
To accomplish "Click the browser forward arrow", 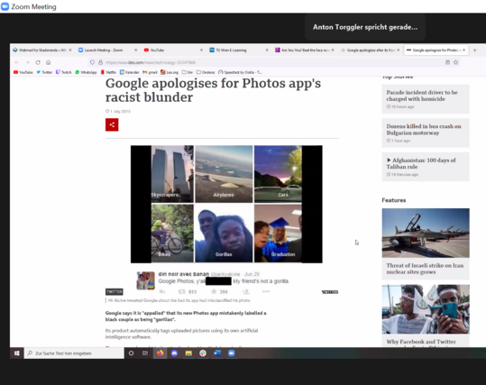I will pos(27,62).
